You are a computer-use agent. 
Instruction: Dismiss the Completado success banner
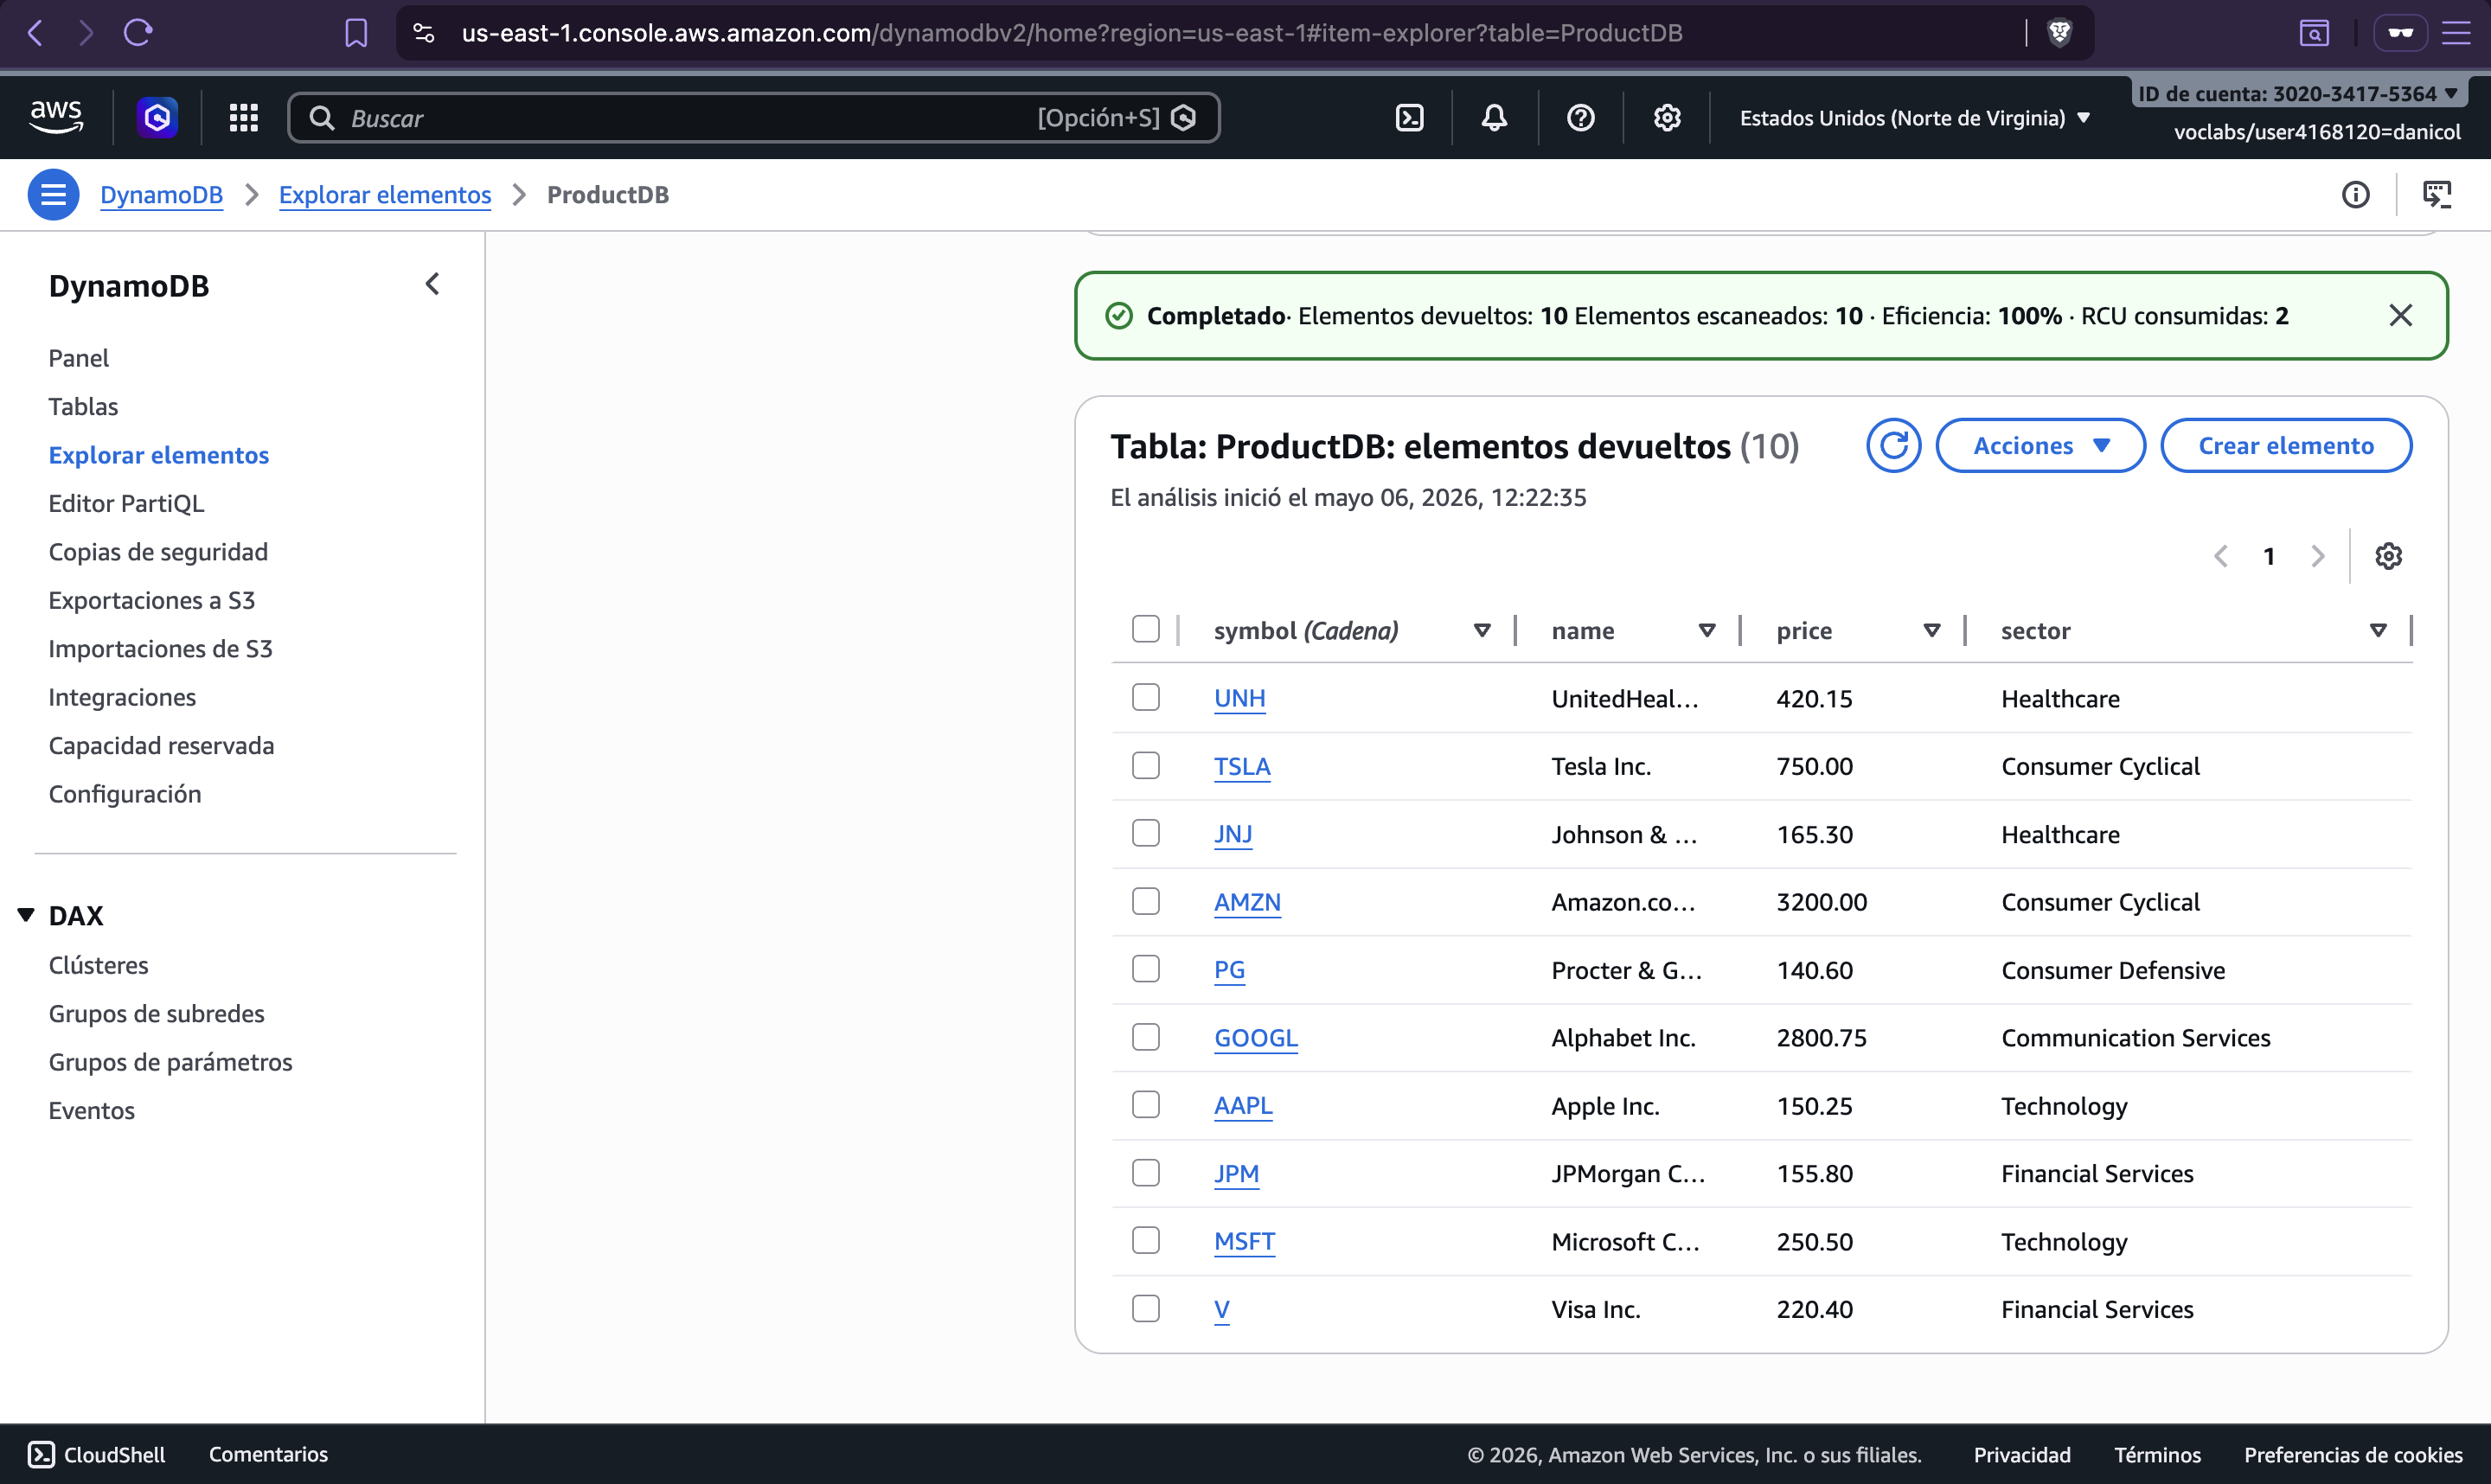pos(2400,316)
